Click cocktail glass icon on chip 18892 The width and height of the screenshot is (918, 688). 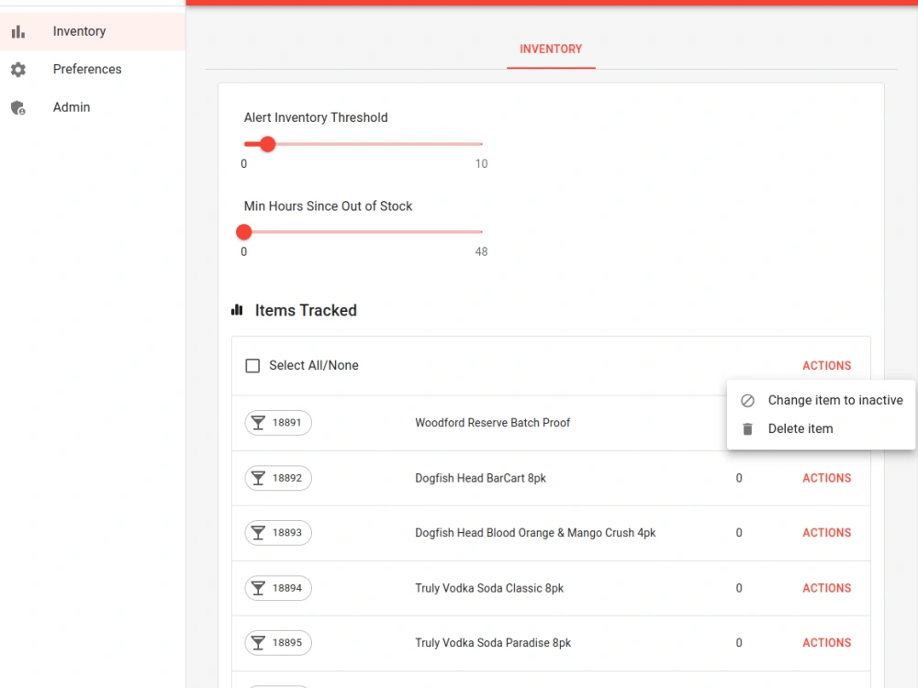258,478
